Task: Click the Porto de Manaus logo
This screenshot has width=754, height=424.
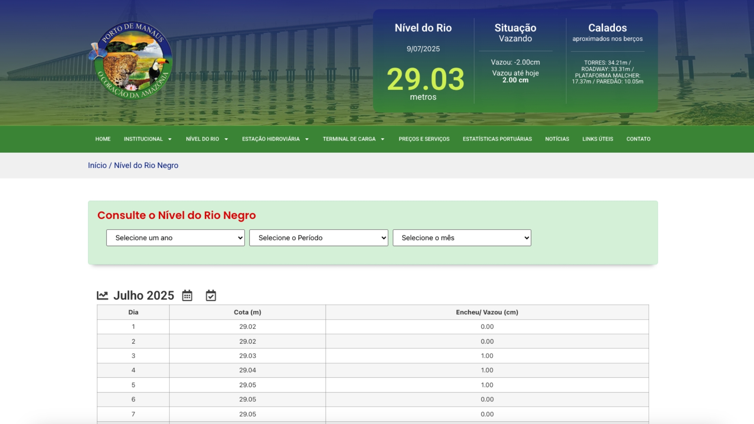Action: pyautogui.click(x=131, y=61)
